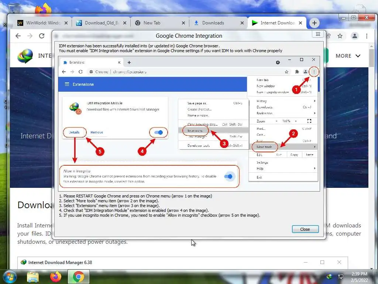The height and width of the screenshot is (284, 378).
Task: Click the step 'Select "More tools" menu item'
Action: (109, 201)
